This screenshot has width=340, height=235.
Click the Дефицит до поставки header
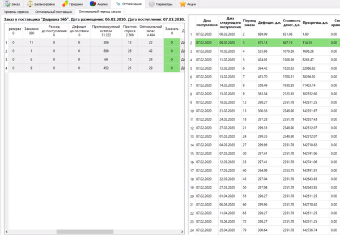79,31
